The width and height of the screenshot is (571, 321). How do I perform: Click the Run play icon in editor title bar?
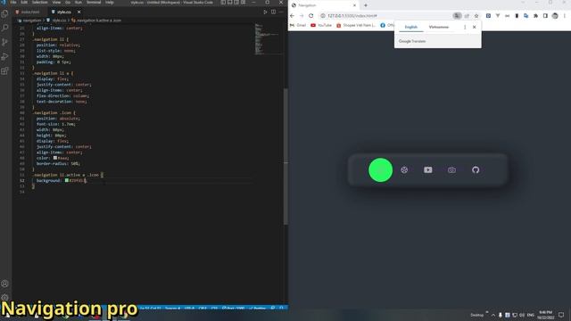(265, 12)
